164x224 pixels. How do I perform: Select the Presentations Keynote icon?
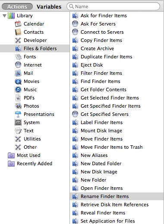click(x=18, y=114)
